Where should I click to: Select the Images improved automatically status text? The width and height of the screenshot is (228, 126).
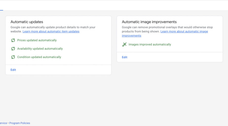click(x=150, y=45)
